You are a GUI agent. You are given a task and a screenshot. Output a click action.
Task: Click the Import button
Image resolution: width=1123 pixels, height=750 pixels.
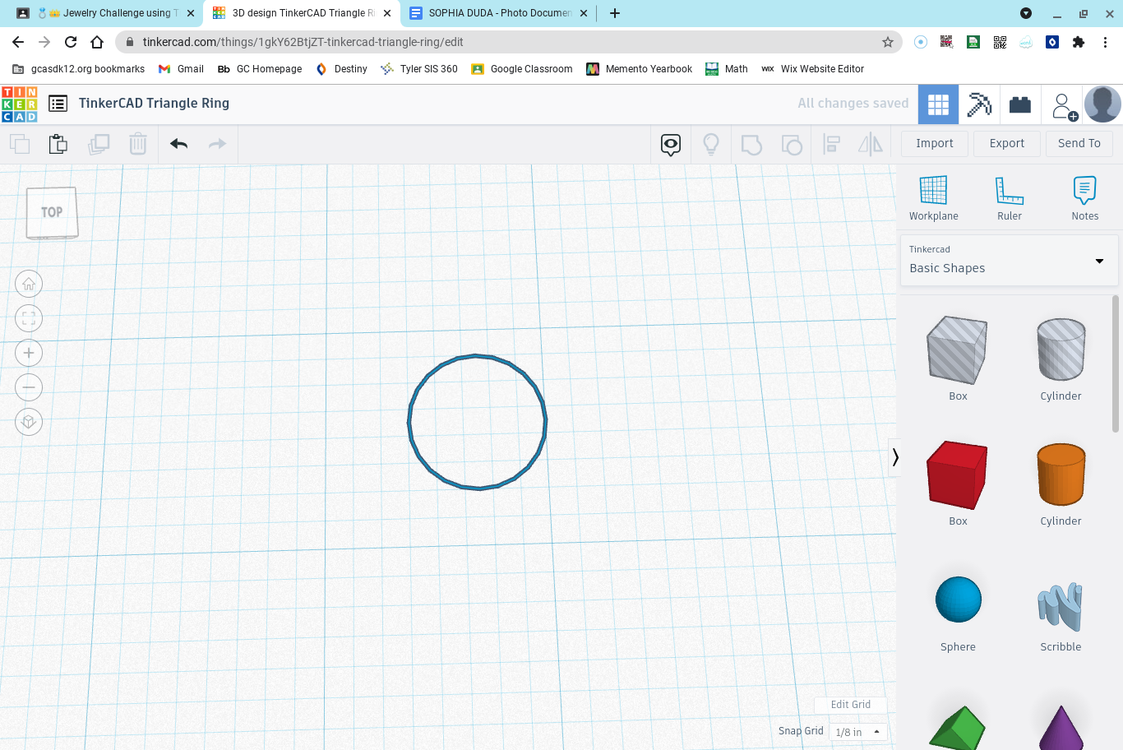(x=935, y=143)
